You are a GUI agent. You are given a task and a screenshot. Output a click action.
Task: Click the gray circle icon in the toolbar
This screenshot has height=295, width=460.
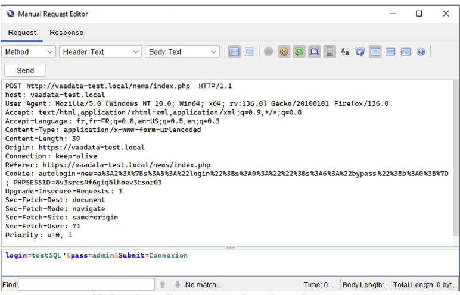coord(269,52)
